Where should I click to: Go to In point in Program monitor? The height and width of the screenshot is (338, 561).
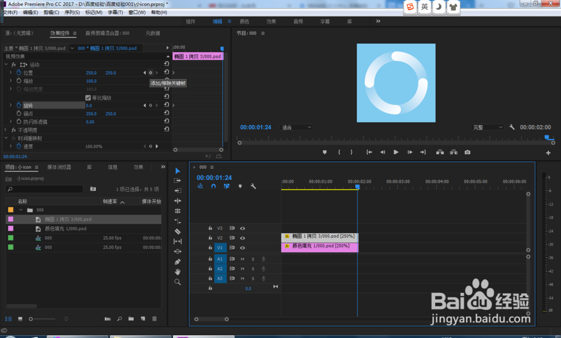(x=369, y=152)
